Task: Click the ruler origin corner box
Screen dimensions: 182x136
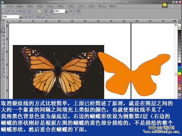Action: pos(7,22)
